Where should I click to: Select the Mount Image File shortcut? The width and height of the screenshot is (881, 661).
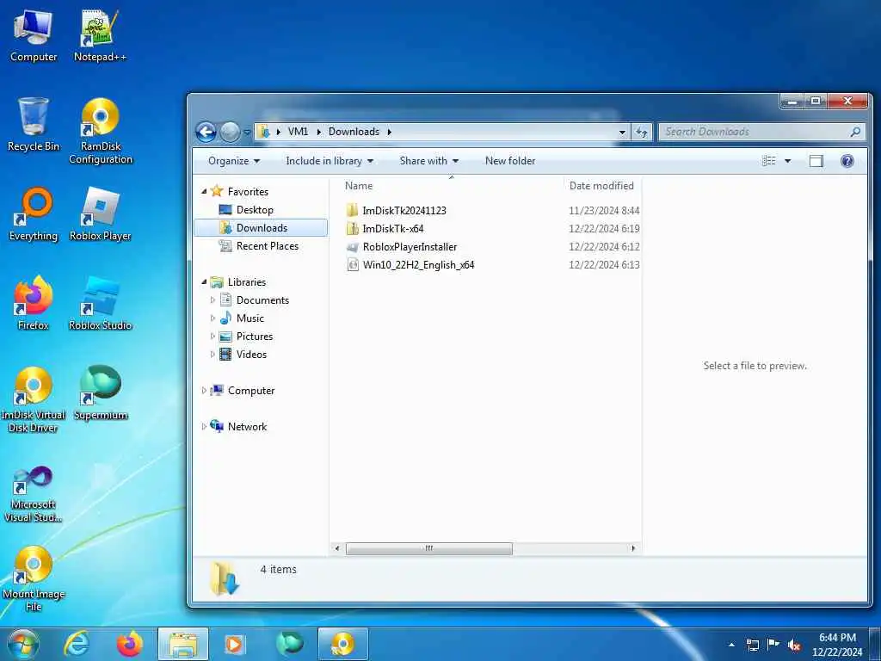pos(34,579)
